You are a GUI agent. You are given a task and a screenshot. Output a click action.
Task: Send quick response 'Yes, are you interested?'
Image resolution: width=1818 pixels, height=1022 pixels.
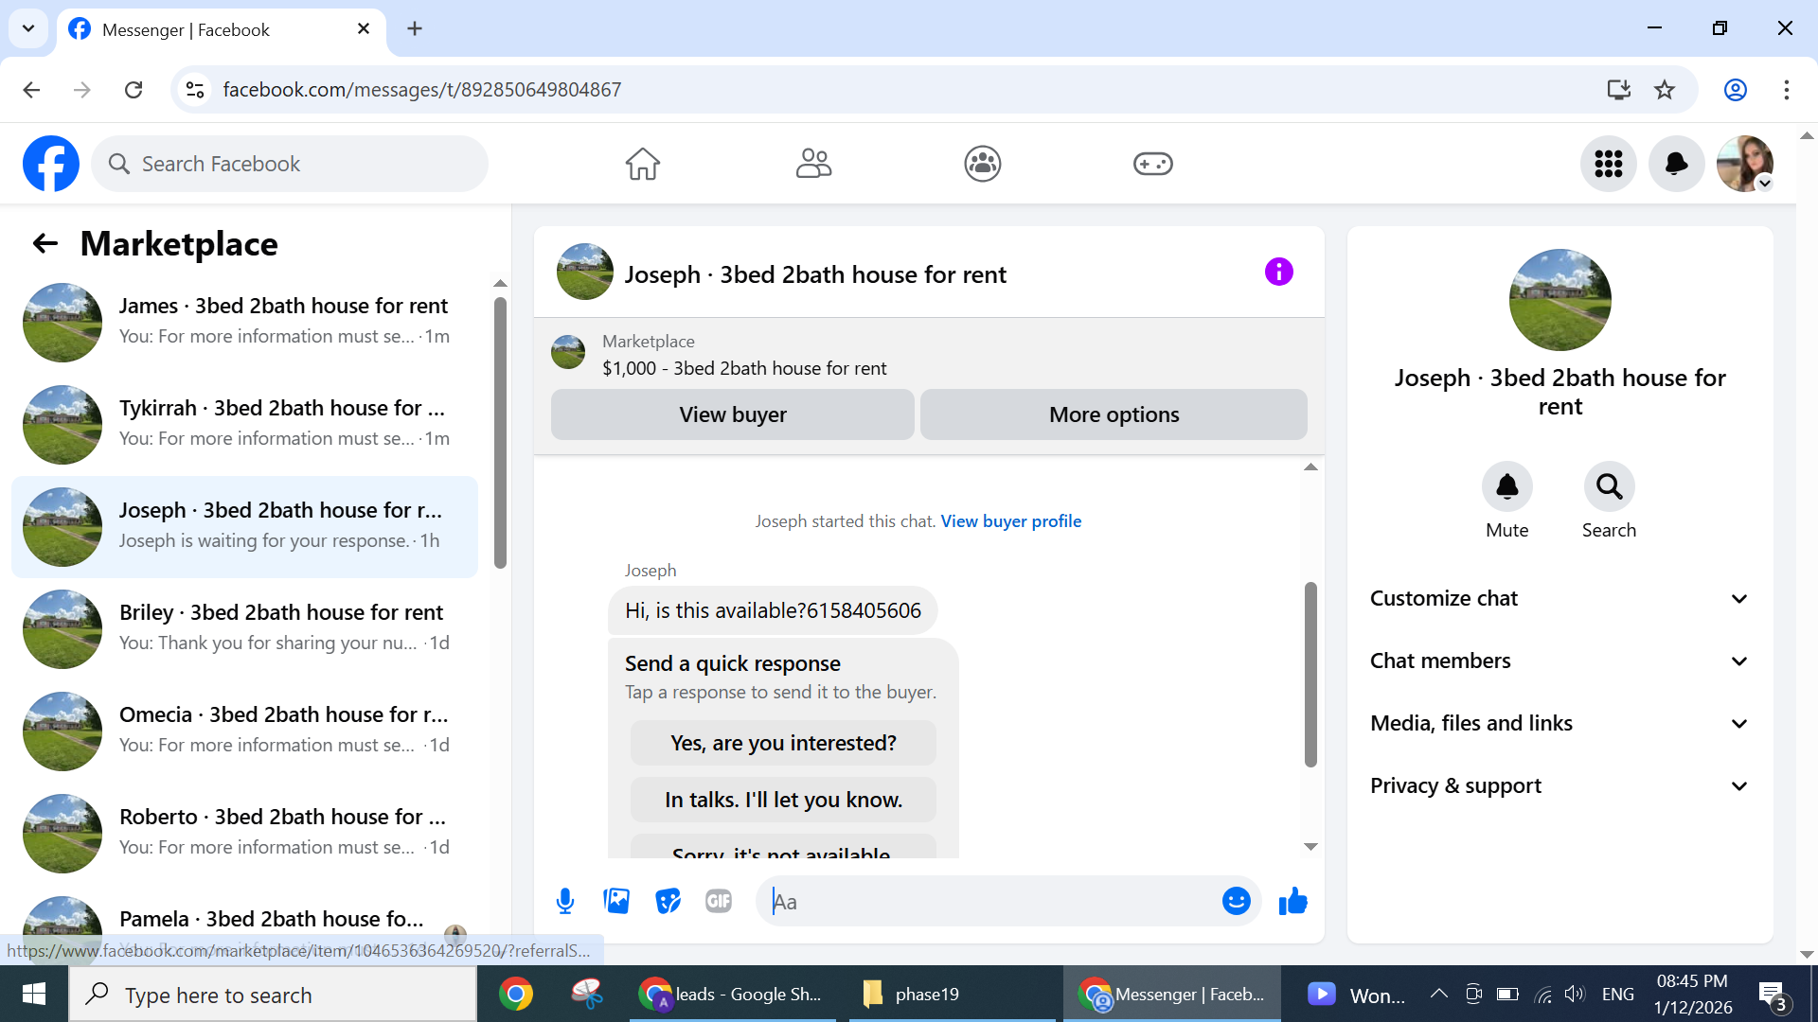[783, 744]
